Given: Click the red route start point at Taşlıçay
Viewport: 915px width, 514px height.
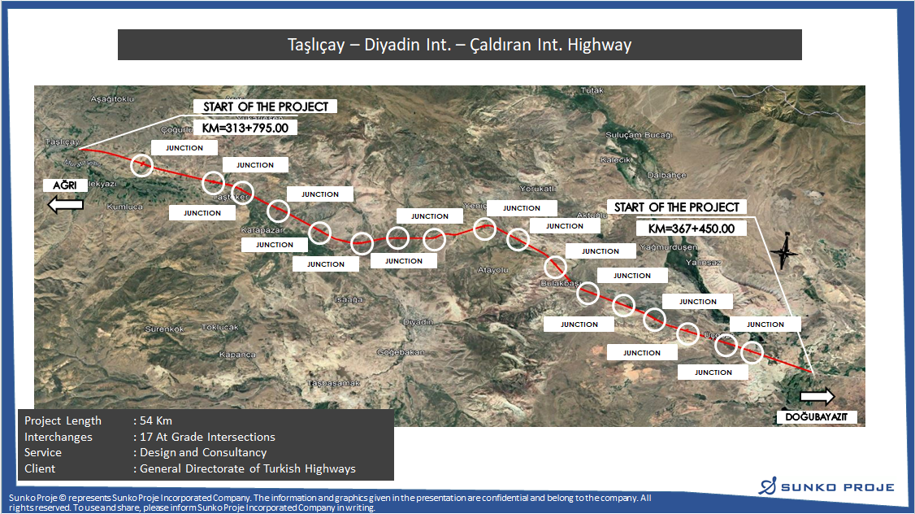Looking at the screenshot, I should pyautogui.click(x=82, y=149).
